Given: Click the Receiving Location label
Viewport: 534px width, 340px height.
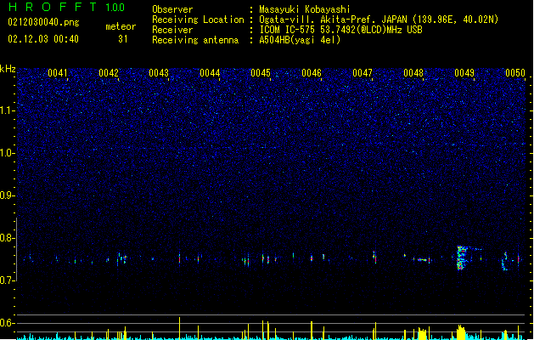Looking at the screenshot, I should point(198,20).
